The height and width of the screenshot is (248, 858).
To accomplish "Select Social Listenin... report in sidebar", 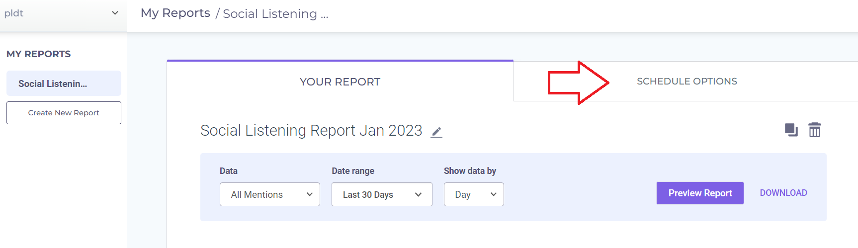I will 64,83.
